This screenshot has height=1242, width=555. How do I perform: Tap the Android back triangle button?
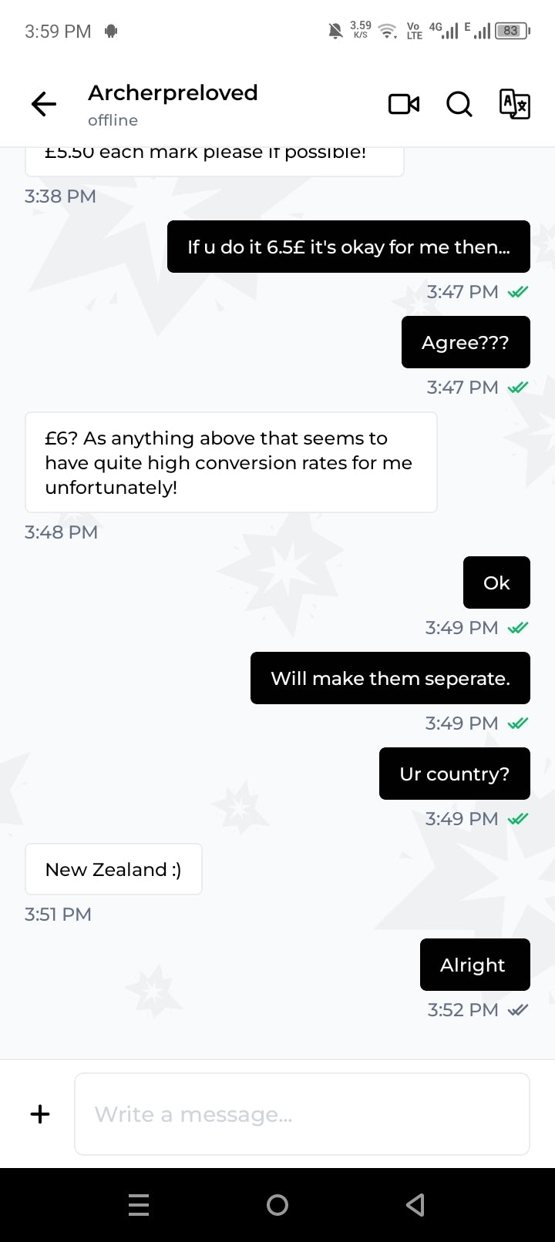pyautogui.click(x=415, y=1205)
